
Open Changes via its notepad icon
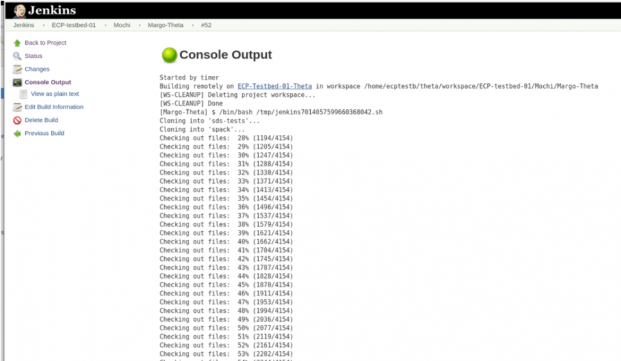pos(17,69)
